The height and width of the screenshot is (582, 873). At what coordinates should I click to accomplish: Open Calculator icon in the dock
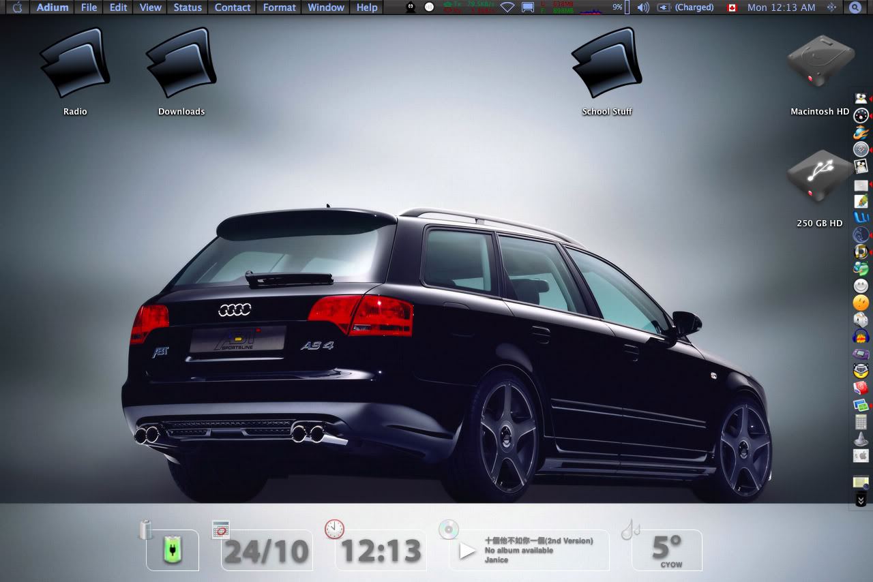tap(861, 422)
